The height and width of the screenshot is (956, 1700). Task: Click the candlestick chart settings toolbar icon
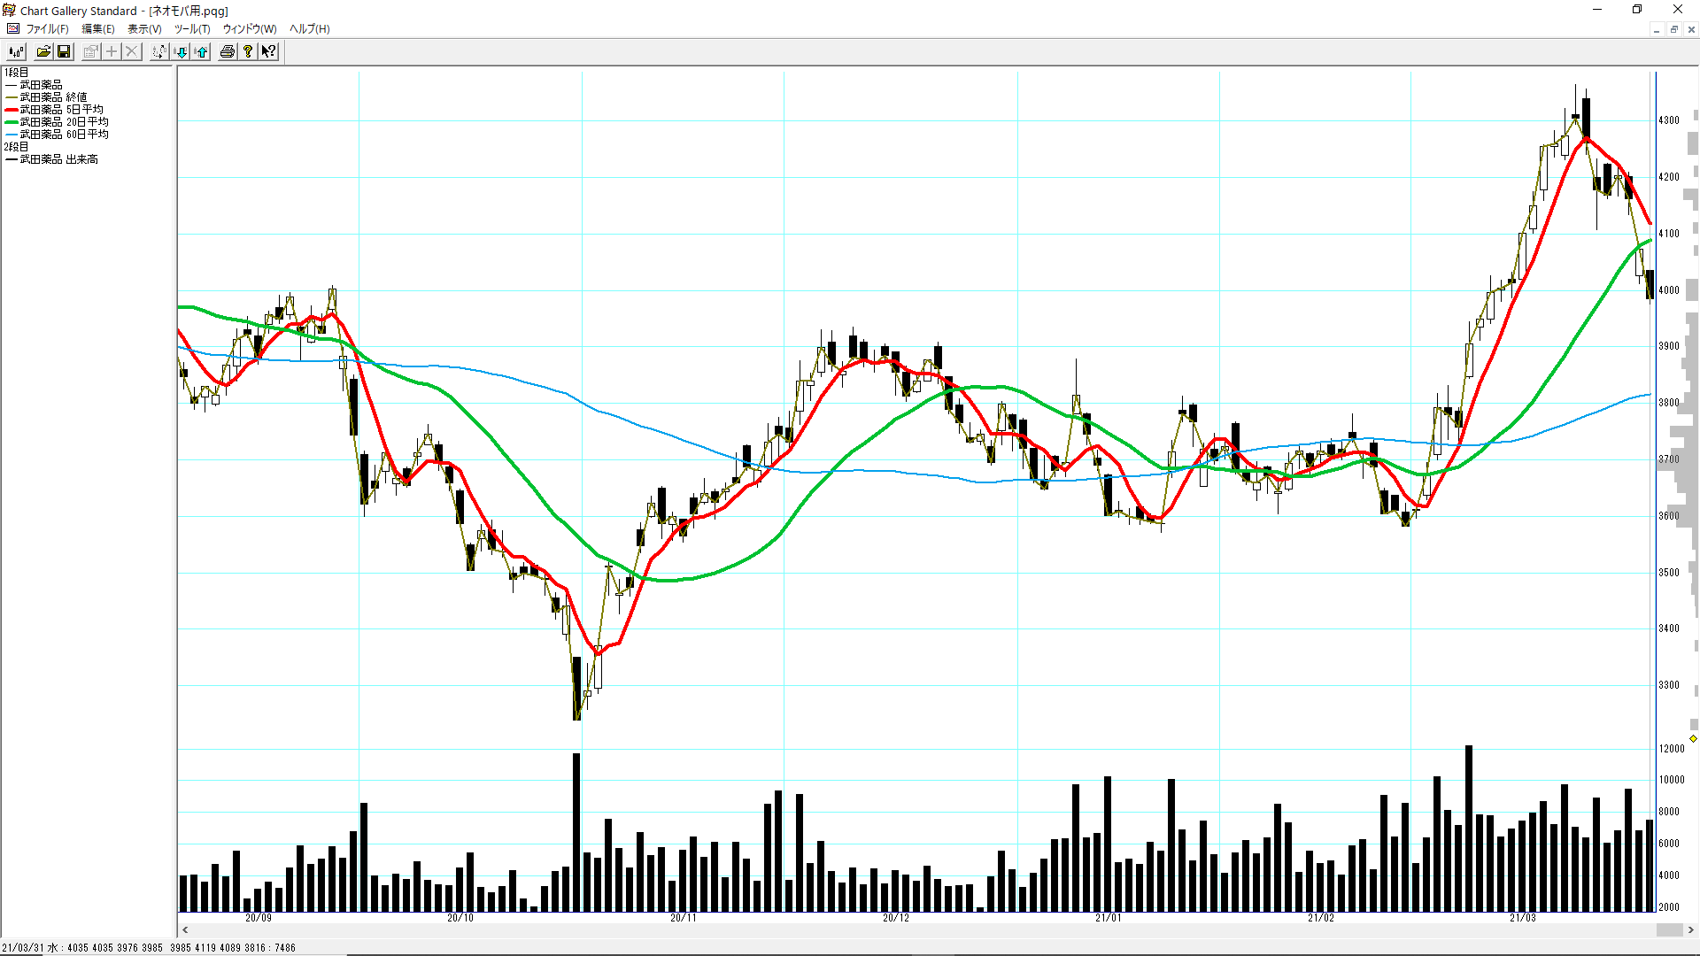[x=16, y=52]
